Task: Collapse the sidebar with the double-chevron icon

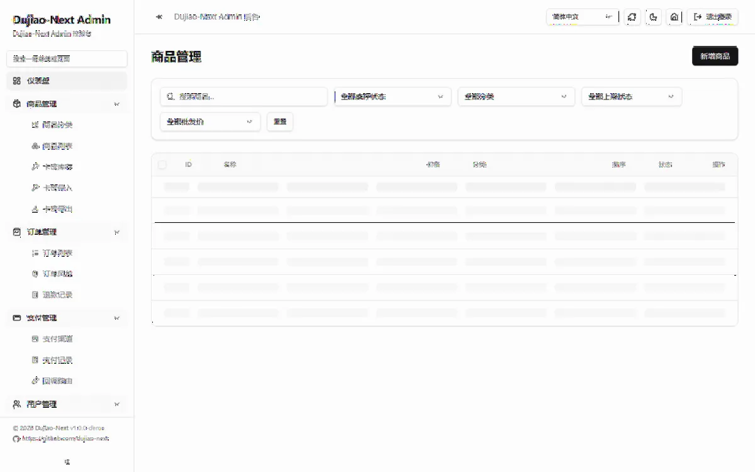Action: point(159,17)
